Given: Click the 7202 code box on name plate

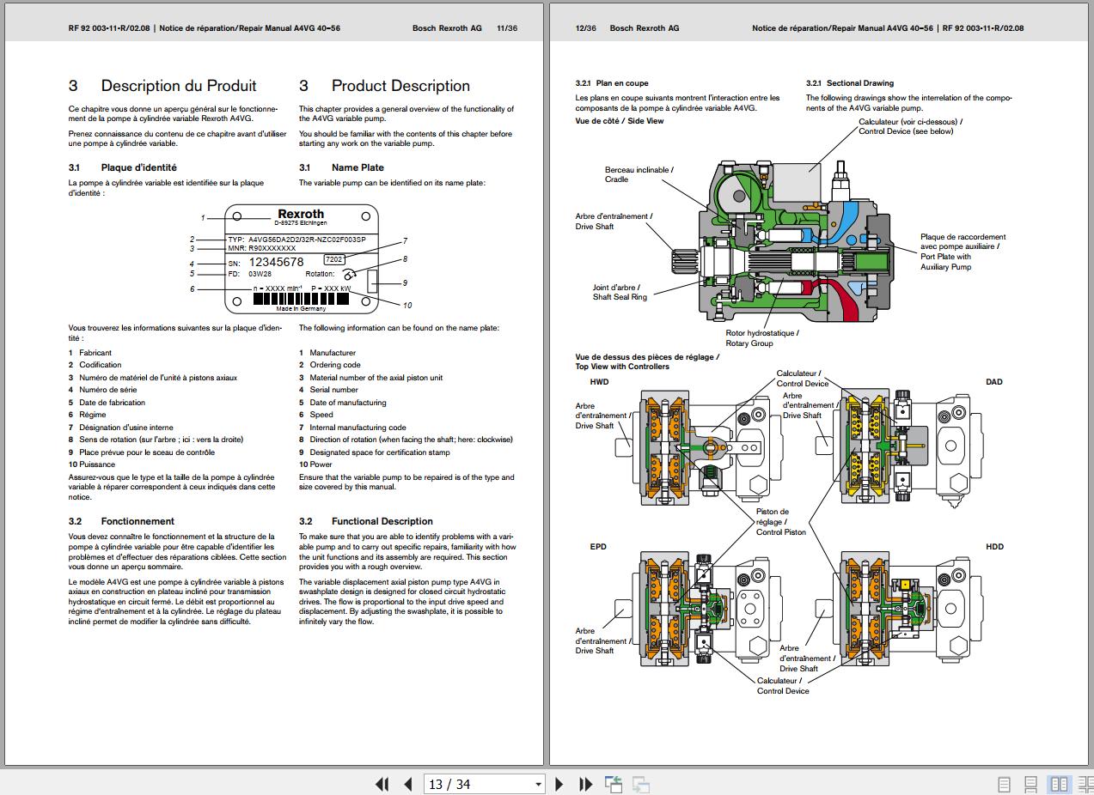Looking at the screenshot, I should (x=333, y=259).
